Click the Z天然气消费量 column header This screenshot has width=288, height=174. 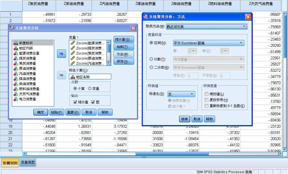point(261,6)
